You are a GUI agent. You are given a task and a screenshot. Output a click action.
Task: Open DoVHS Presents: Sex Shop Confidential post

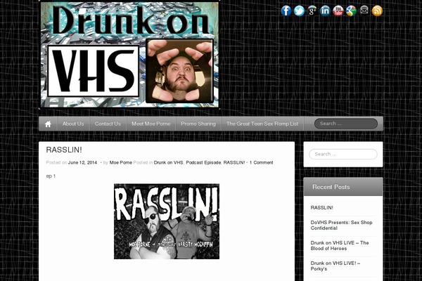click(x=342, y=226)
